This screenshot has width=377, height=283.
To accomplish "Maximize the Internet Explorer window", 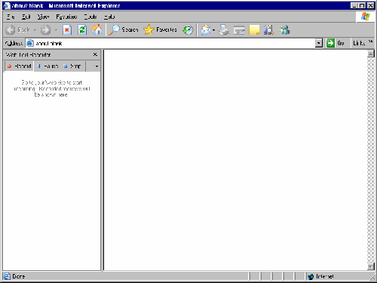I will [362, 5].
